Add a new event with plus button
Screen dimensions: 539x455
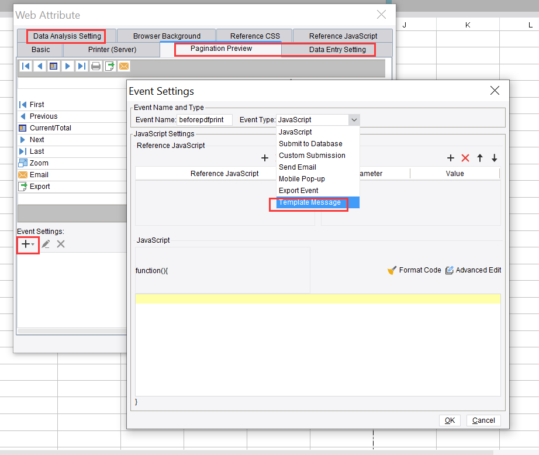click(x=27, y=244)
